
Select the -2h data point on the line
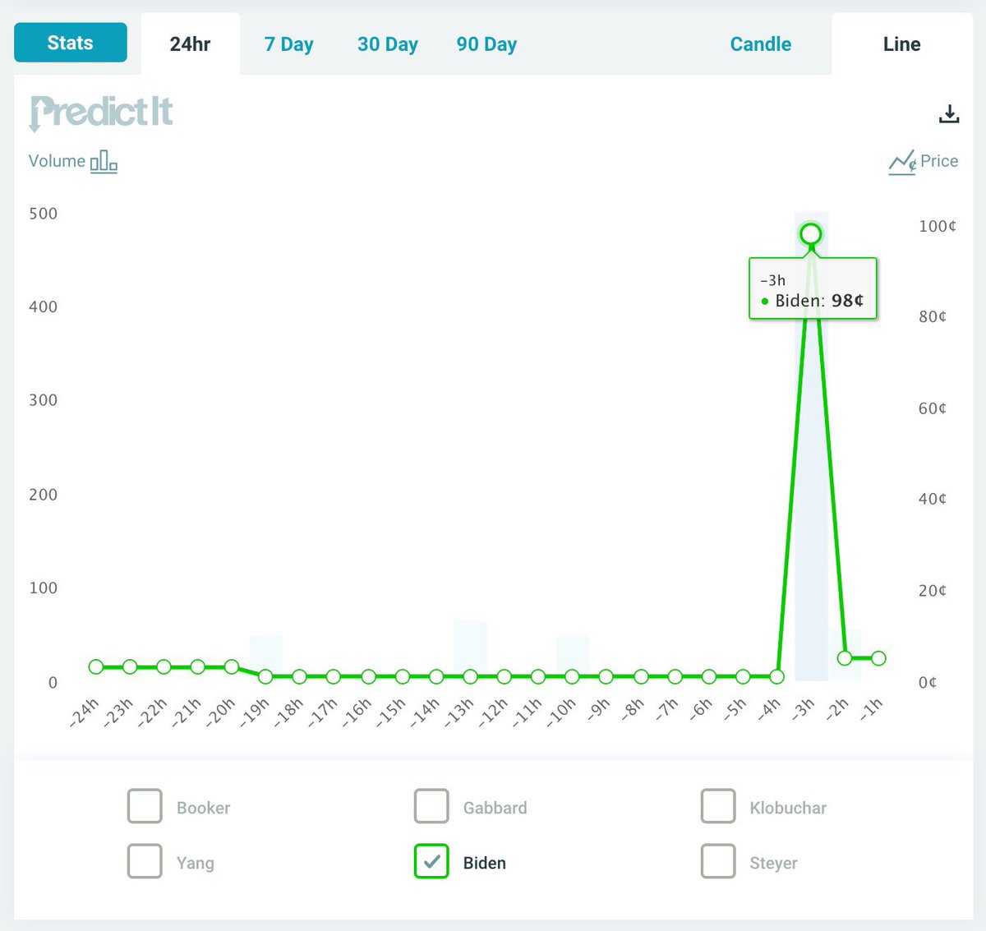coord(845,657)
